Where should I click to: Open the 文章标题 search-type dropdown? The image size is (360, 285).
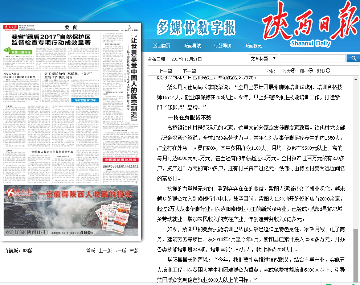263,58
